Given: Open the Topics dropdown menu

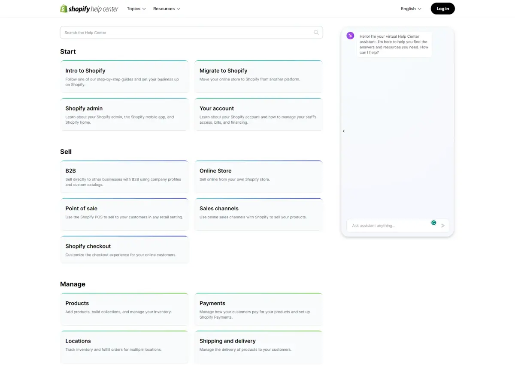Looking at the screenshot, I should tap(136, 9).
